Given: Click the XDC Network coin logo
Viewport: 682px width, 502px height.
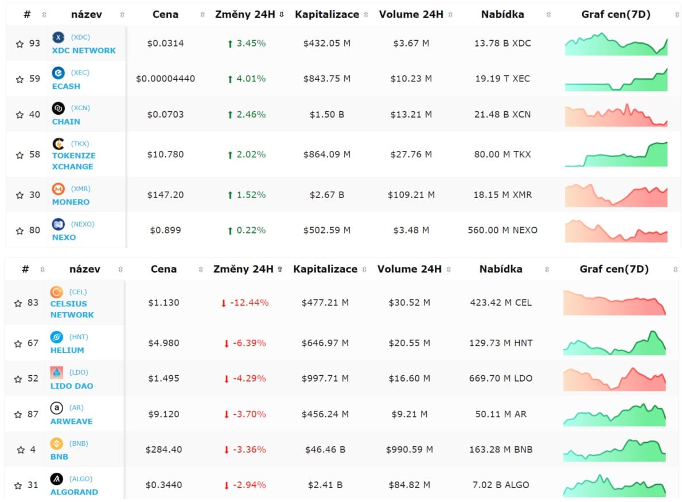Looking at the screenshot, I should pyautogui.click(x=59, y=37).
